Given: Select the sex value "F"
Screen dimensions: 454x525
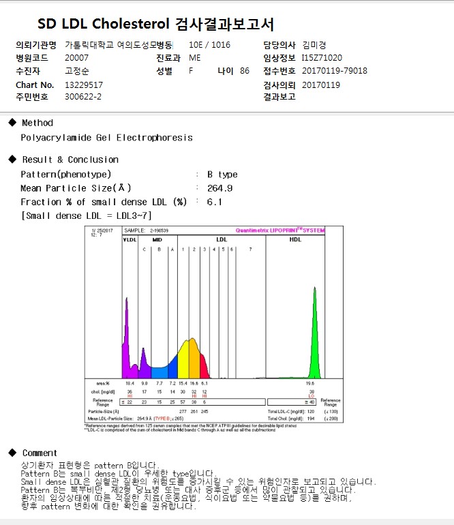Looking at the screenshot, I should point(191,71).
